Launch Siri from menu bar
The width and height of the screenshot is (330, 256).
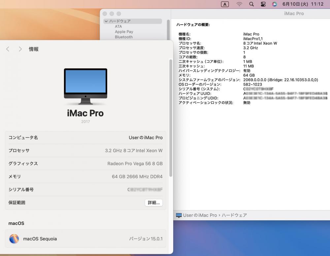(x=275, y=4)
